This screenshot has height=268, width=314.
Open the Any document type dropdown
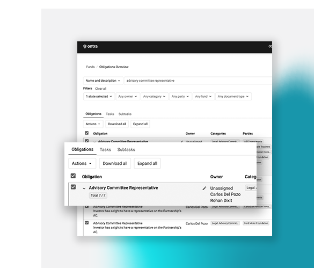233,97
